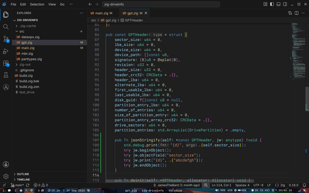Open the View menu

52,4
